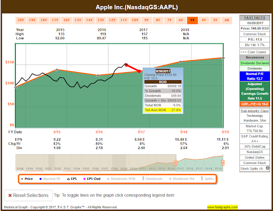
Task: Click the EPS triangle marker at 9/19
Action: (x=223, y=58)
